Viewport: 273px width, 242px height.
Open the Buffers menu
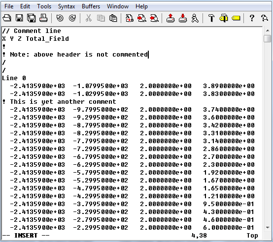[91, 6]
